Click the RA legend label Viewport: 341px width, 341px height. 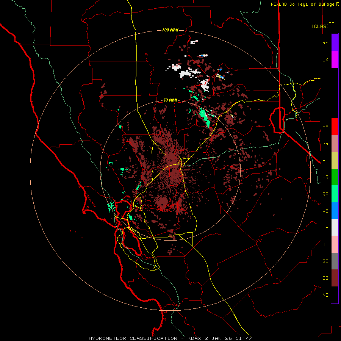coord(325,194)
